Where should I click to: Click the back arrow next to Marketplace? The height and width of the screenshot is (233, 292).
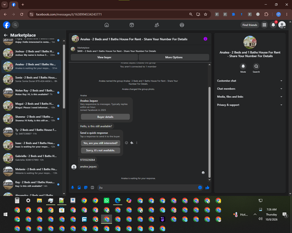[x=6, y=35]
